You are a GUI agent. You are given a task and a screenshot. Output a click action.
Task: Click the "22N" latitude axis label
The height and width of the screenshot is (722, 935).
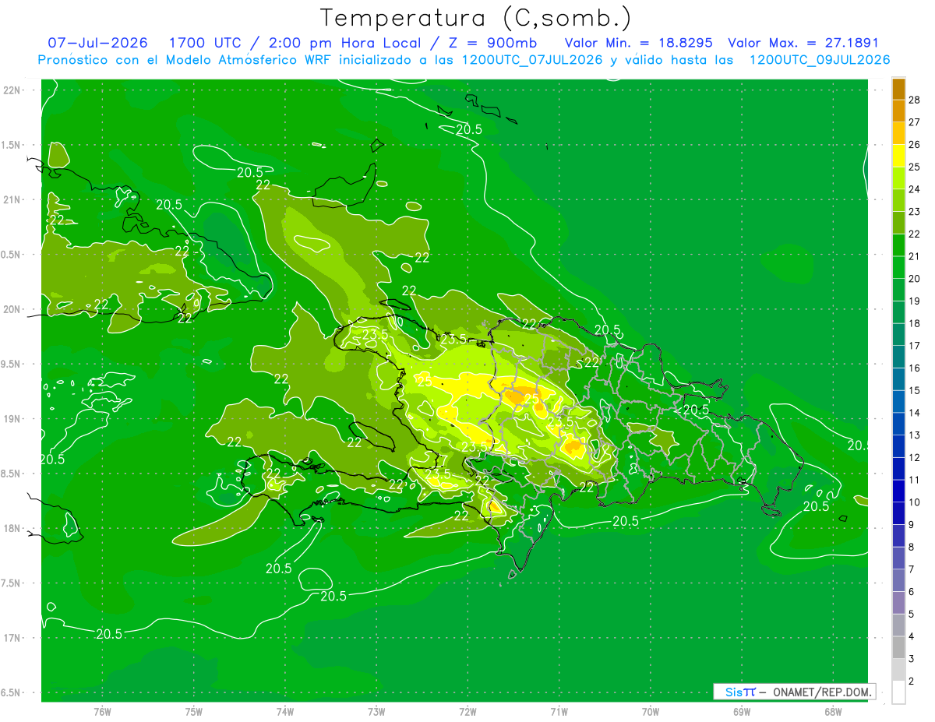[12, 90]
